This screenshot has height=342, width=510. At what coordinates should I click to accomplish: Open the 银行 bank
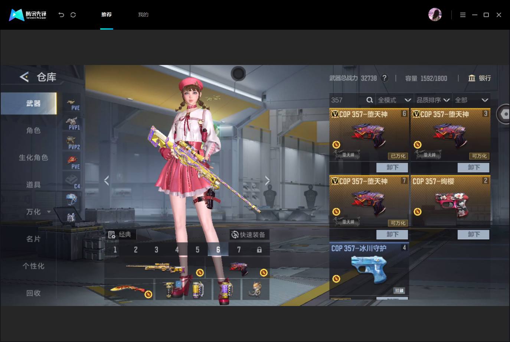(480, 78)
